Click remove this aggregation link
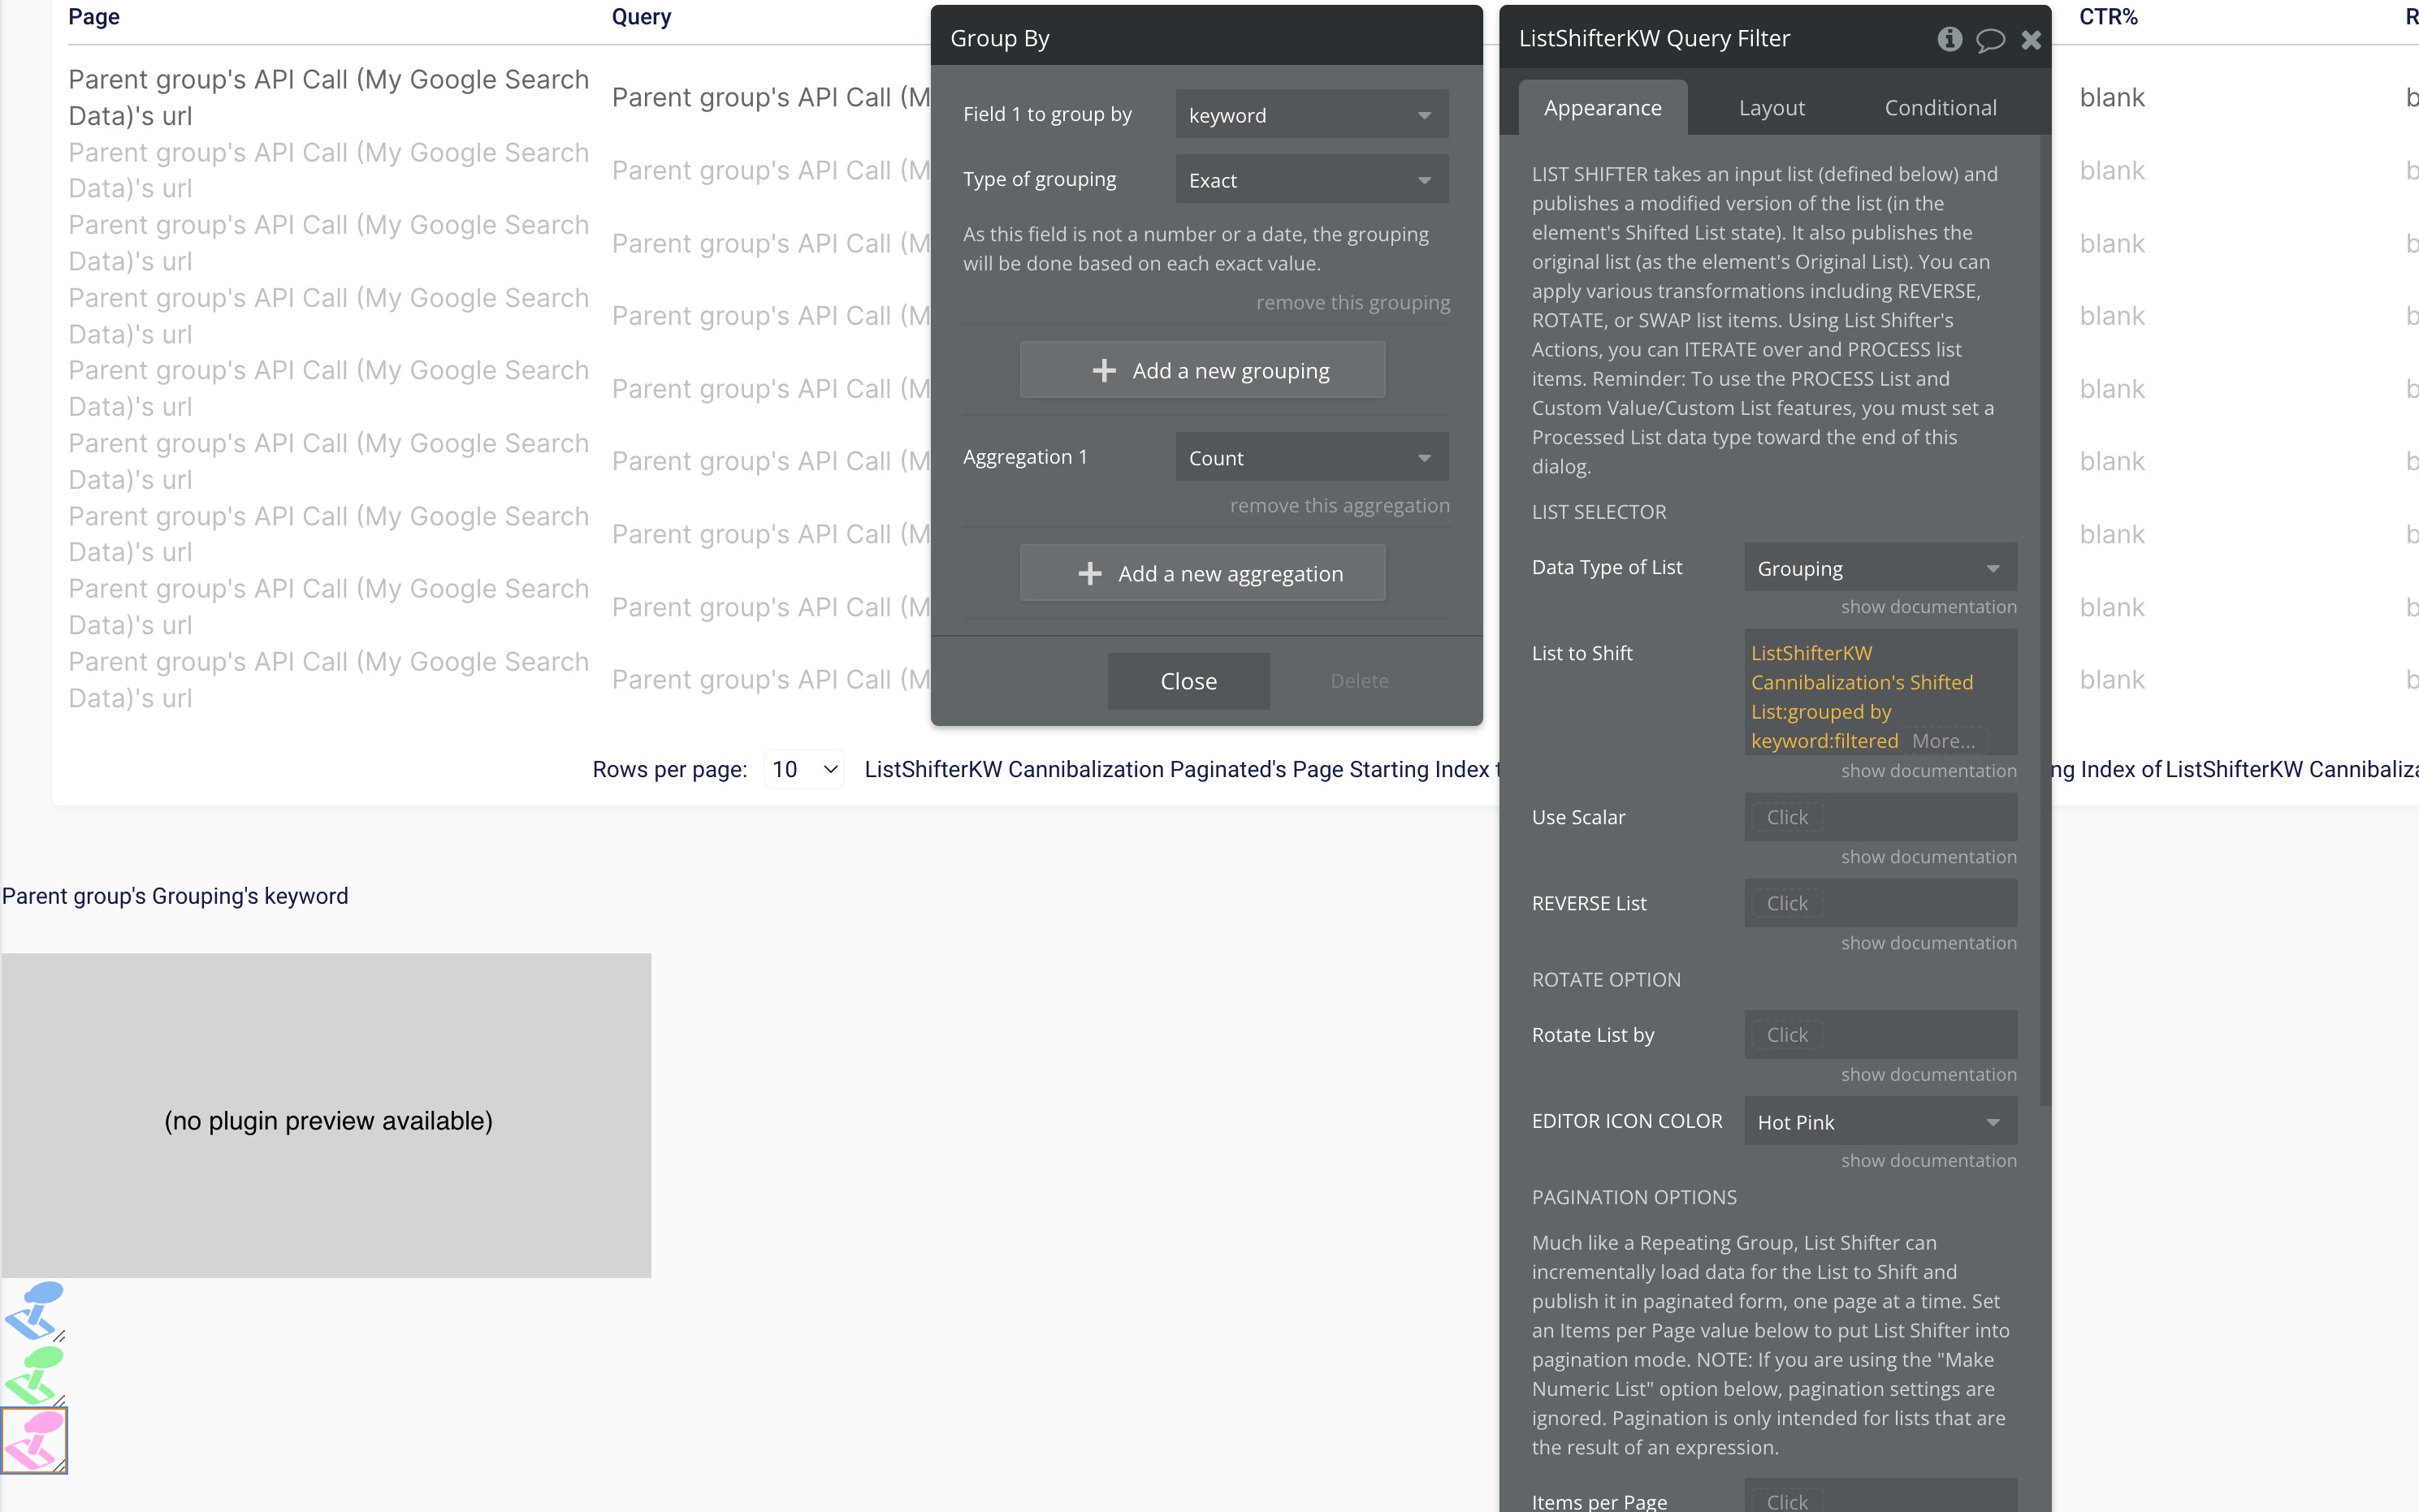The image size is (2419, 1512). tap(1339, 505)
